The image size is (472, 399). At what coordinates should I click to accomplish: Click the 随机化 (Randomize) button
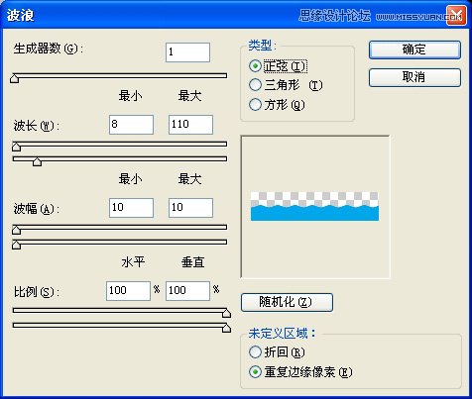coord(287,302)
